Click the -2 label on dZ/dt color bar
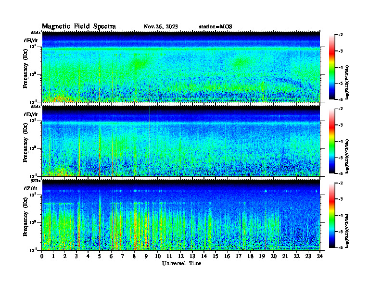This screenshot has width=381, height=294. 341,183
